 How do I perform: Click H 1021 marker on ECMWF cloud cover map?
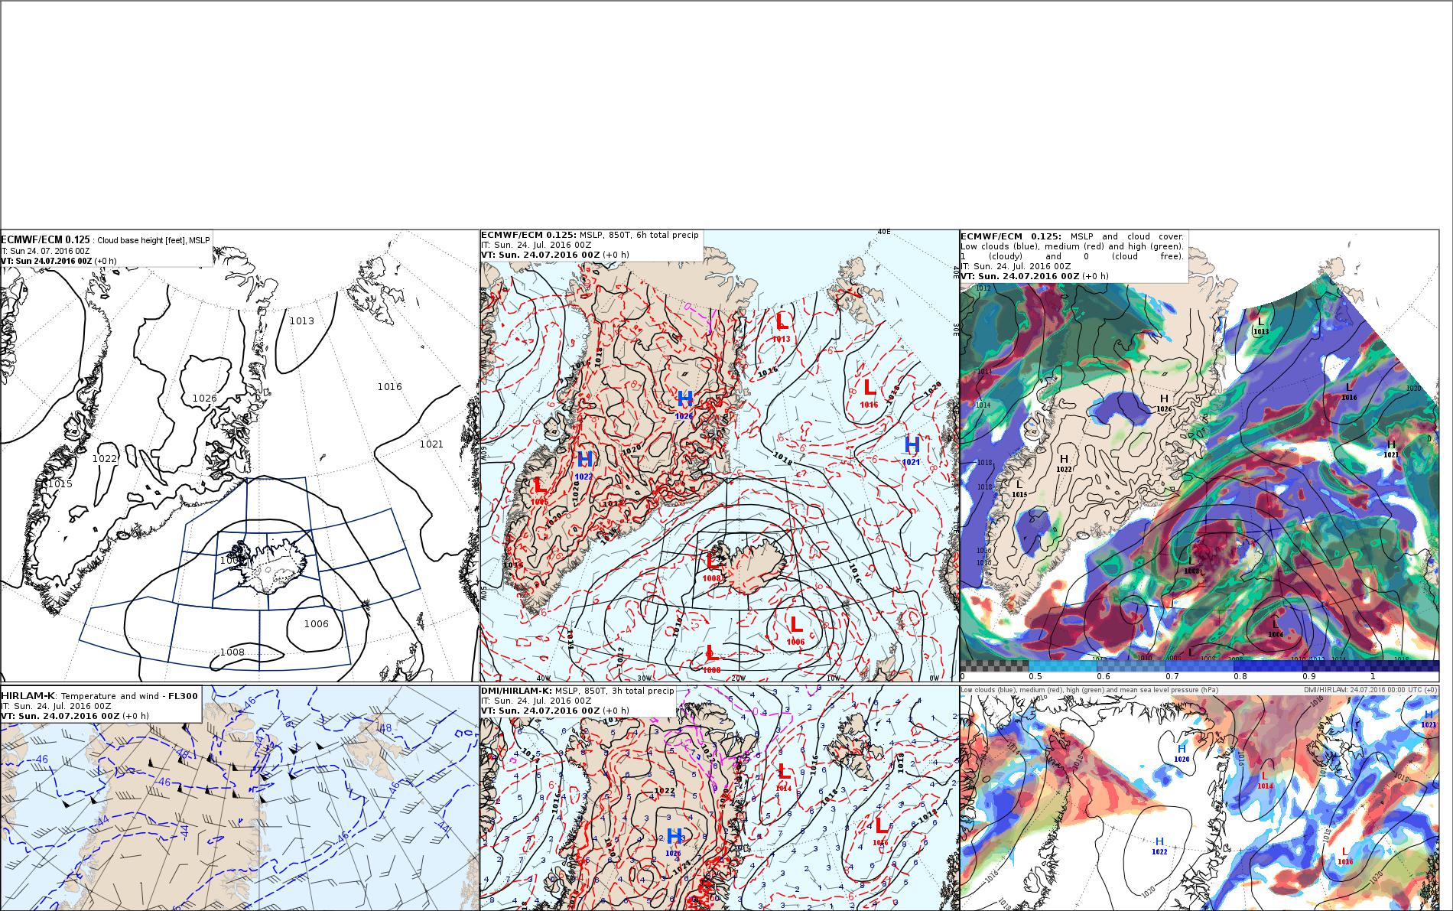[1391, 449]
